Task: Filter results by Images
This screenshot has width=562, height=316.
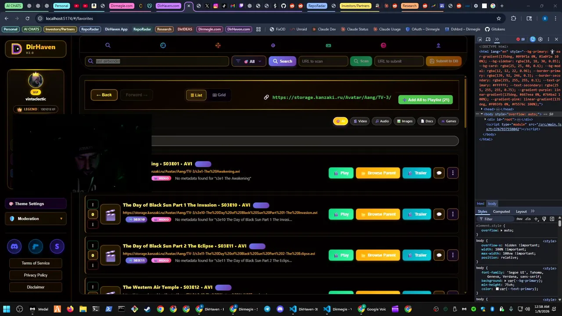Action: 405,121
